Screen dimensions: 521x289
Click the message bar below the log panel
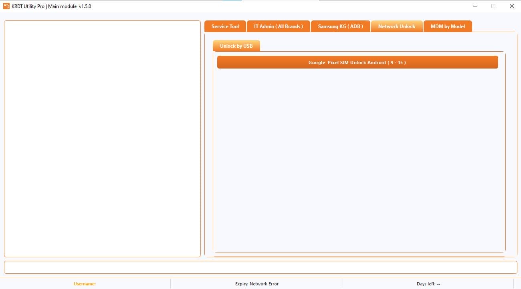click(x=260, y=267)
